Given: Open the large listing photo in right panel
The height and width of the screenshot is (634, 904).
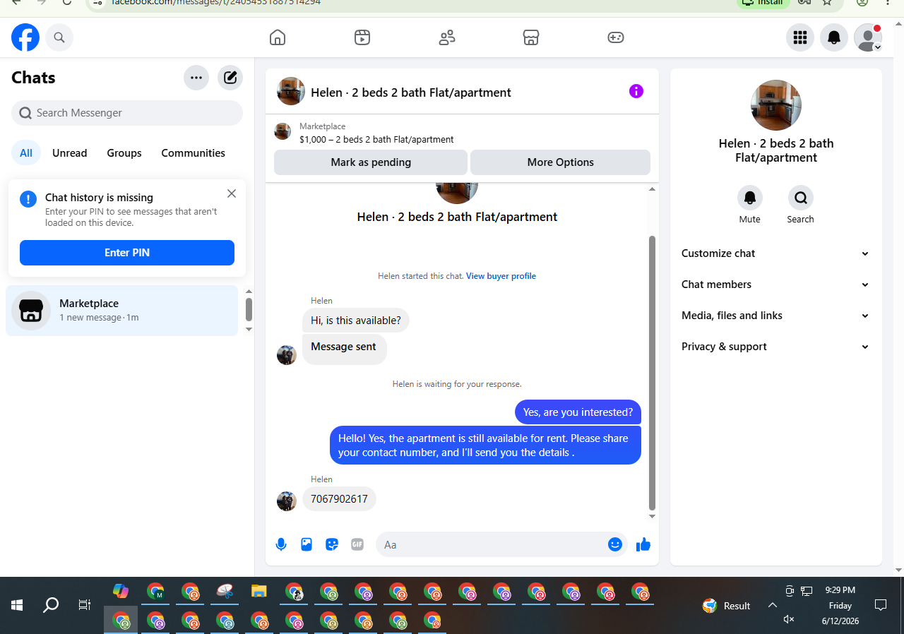Looking at the screenshot, I should tap(776, 105).
